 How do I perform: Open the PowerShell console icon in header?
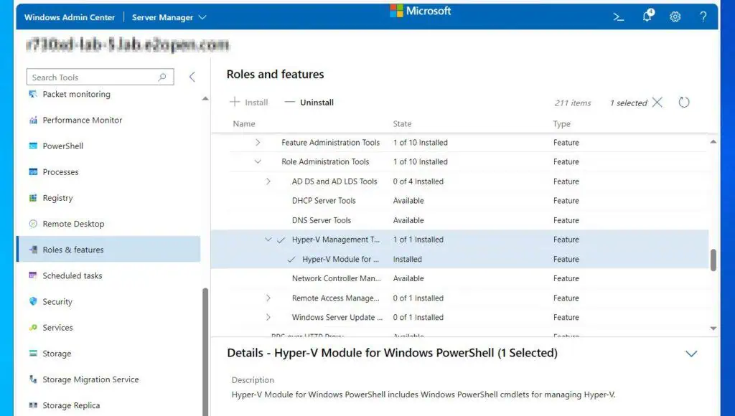[x=618, y=17]
